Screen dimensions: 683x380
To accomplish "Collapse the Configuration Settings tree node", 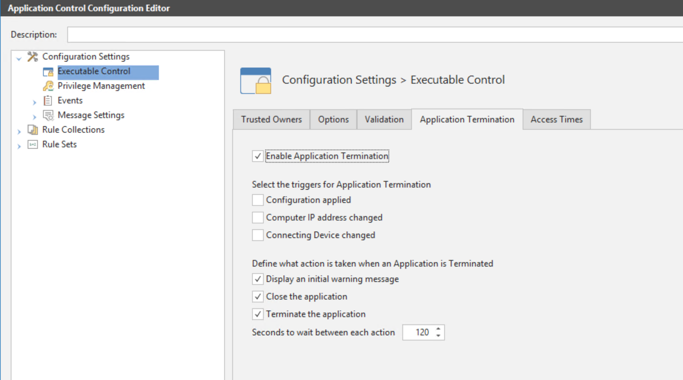I will tap(19, 59).
